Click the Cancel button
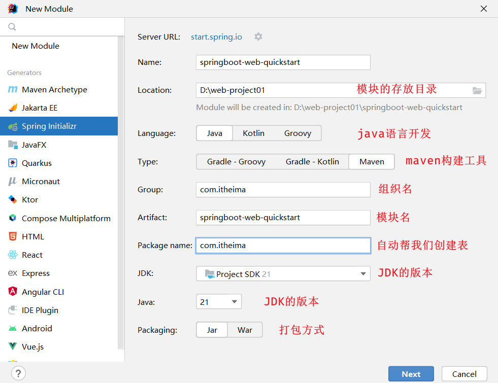 click(x=464, y=374)
